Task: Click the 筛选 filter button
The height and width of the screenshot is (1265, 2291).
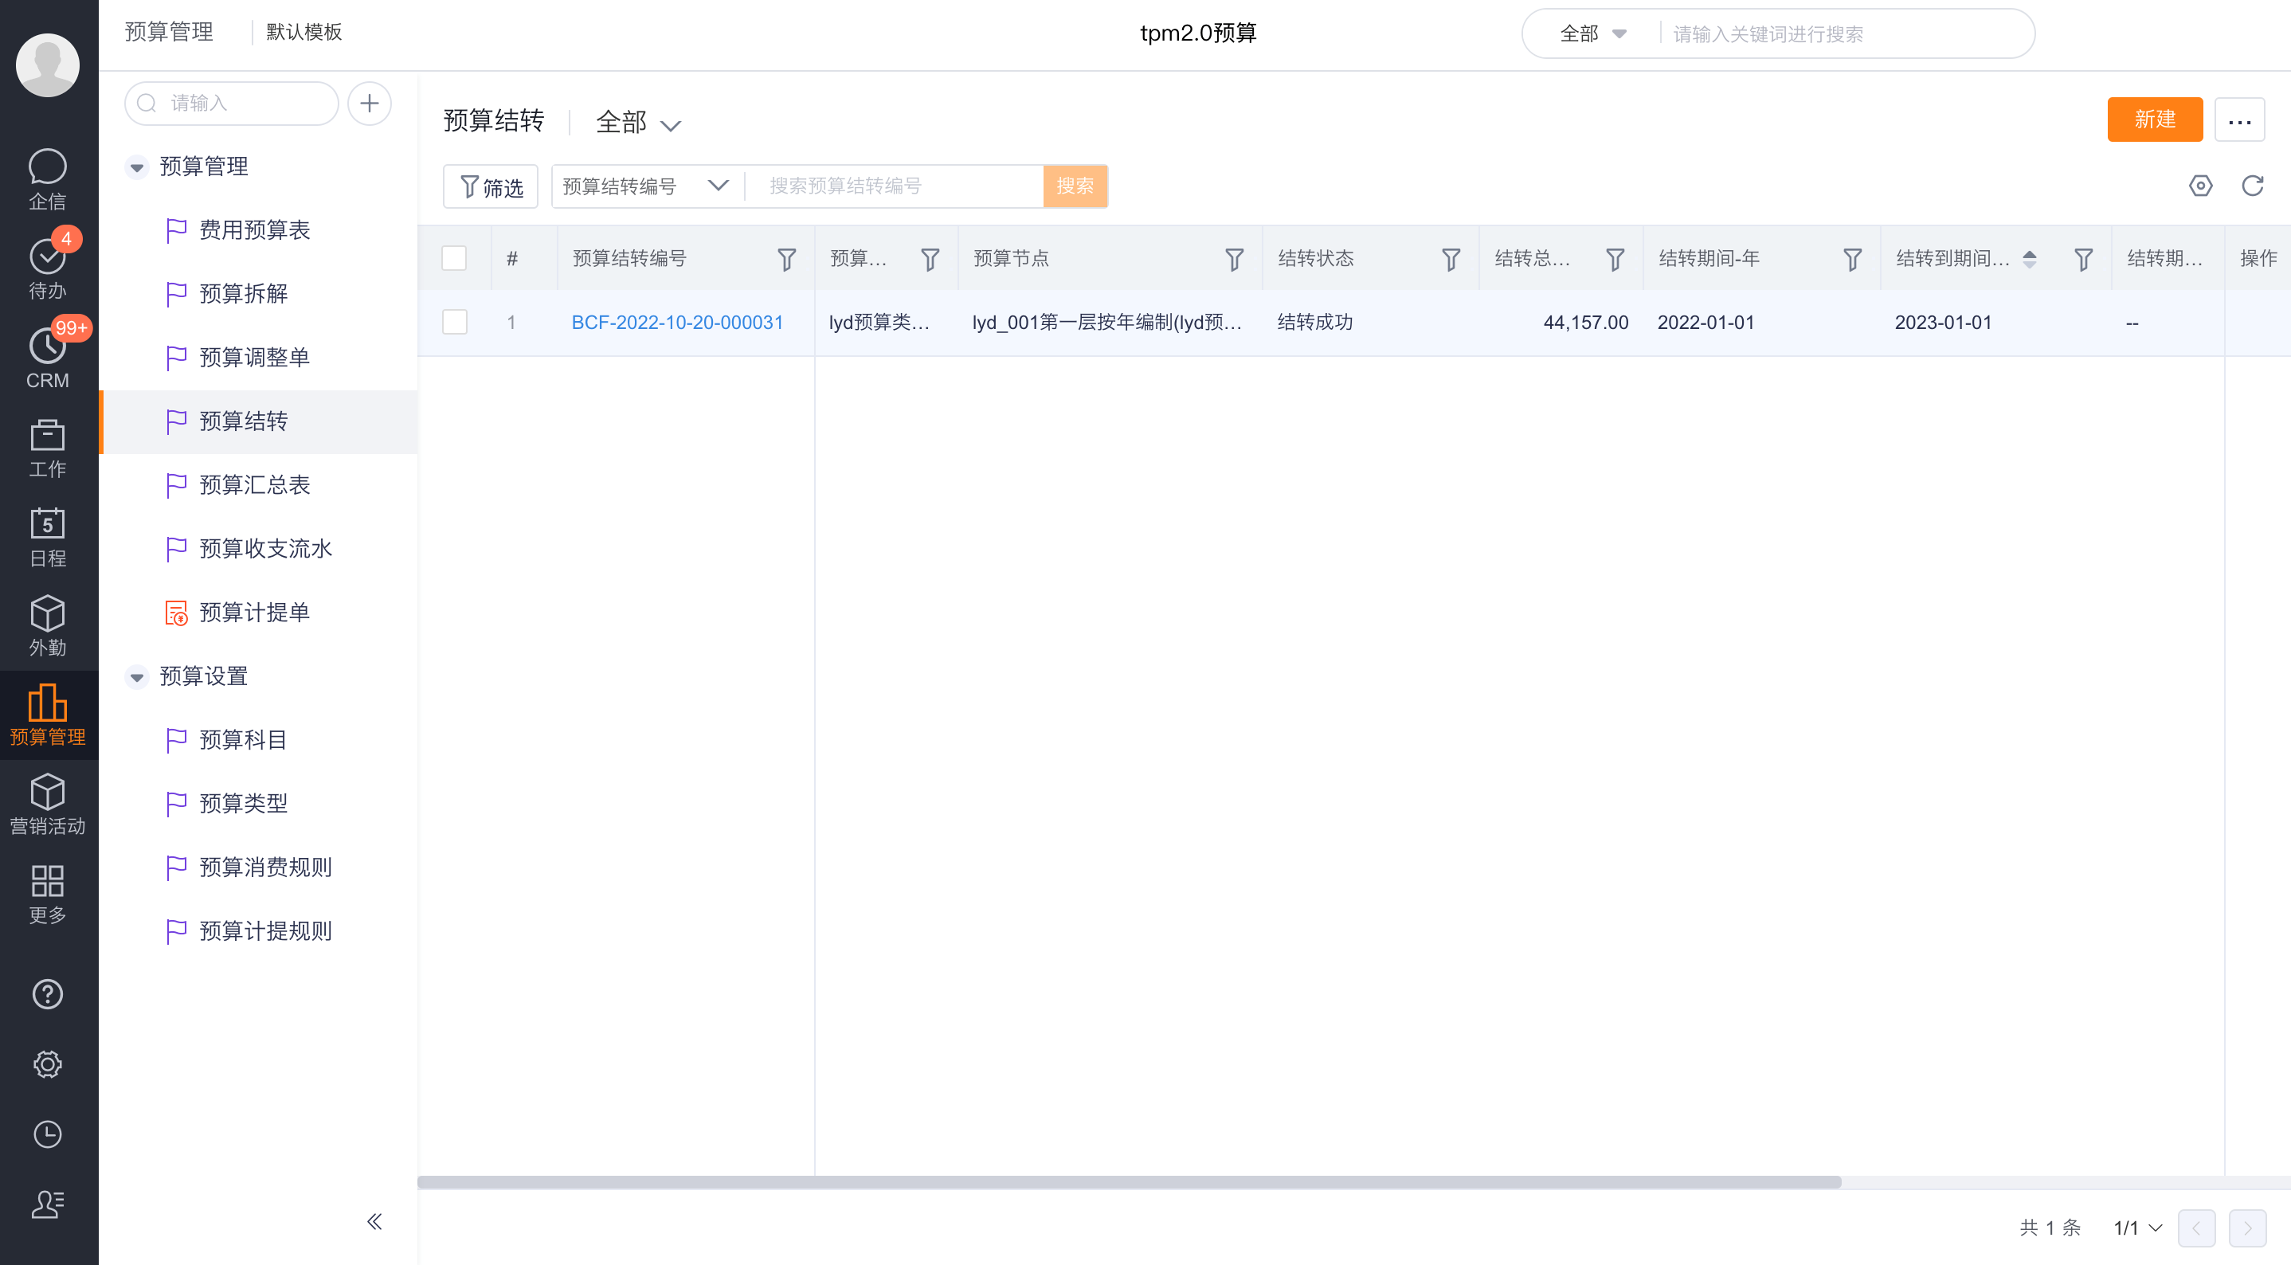Action: click(490, 187)
